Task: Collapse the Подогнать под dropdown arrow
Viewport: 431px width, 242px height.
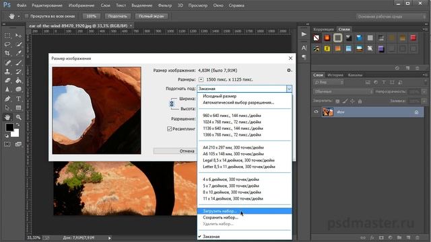Action: pyautogui.click(x=289, y=89)
